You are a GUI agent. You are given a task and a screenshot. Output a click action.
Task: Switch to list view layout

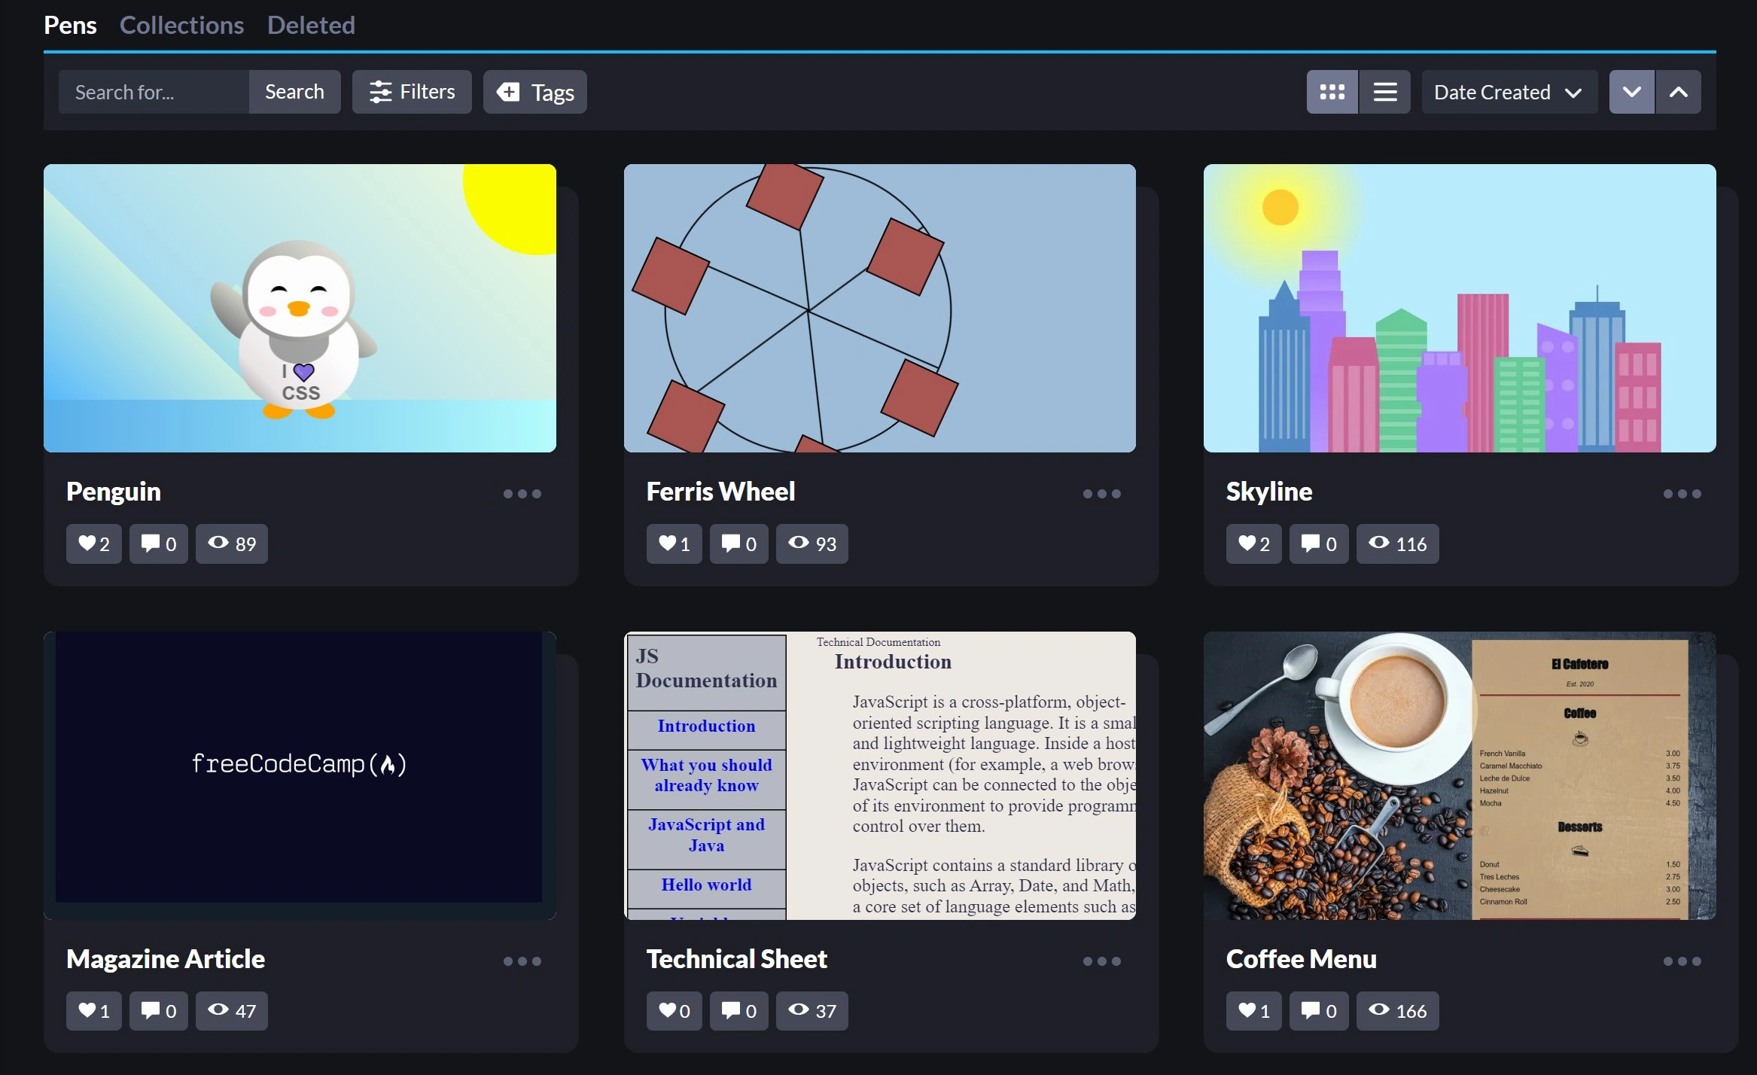[x=1384, y=91]
